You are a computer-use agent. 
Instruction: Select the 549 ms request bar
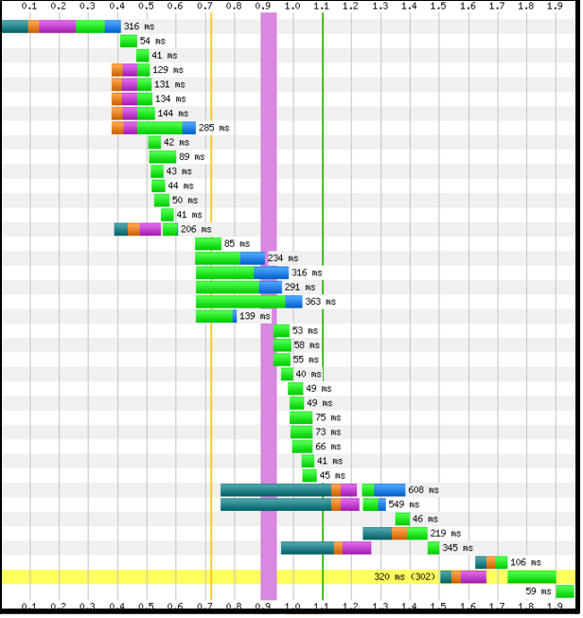[x=303, y=504]
